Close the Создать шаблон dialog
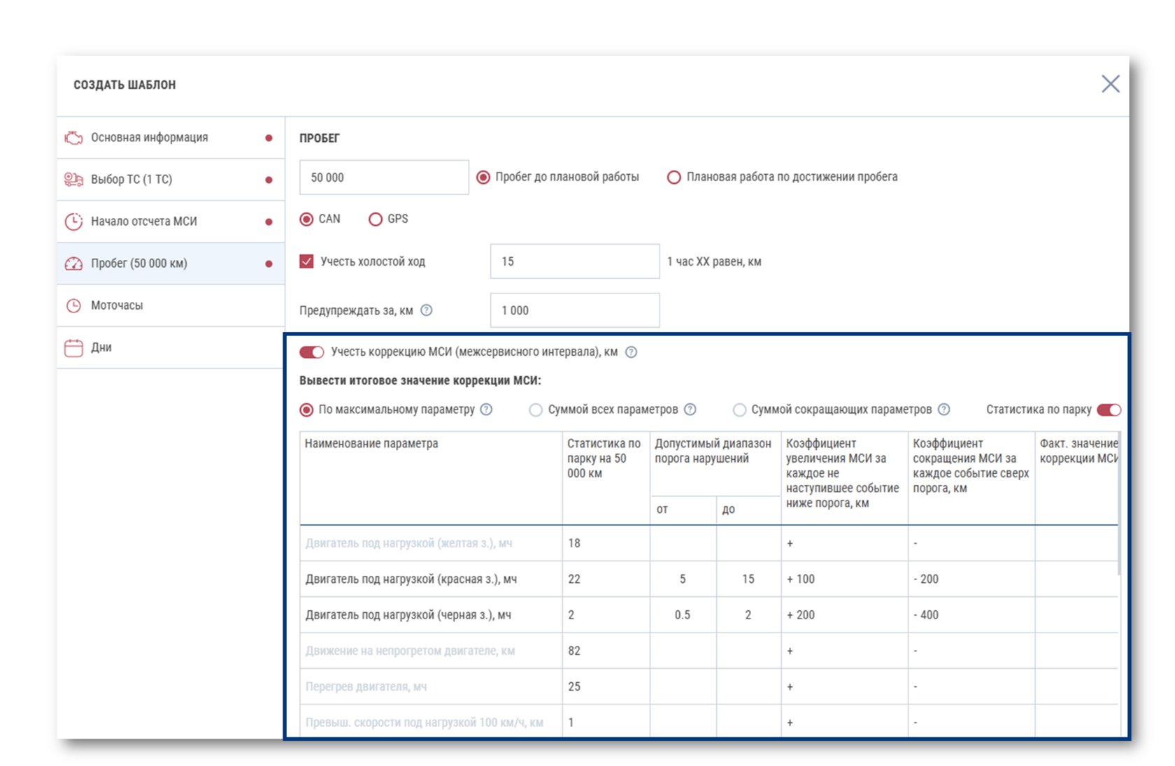The height and width of the screenshot is (766, 1175). coord(1110,84)
